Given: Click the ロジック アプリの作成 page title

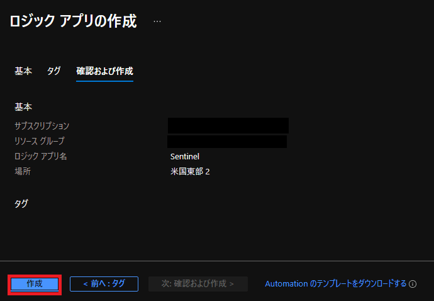Looking at the screenshot, I should coord(72,21).
